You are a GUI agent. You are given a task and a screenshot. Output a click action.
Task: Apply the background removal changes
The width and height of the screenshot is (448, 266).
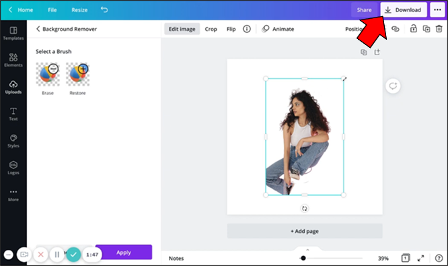(x=124, y=253)
